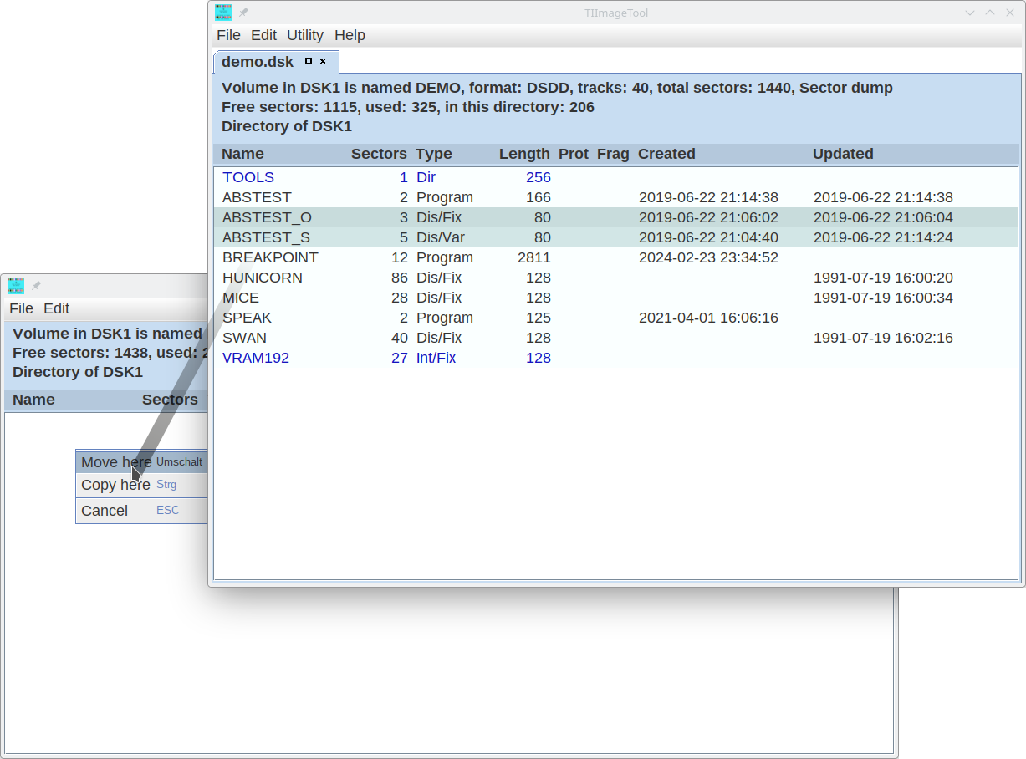1026x759 pixels.
Task: Click the pin icon in the front window title bar
Action: (x=244, y=13)
